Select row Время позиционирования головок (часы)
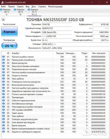Image resolution: width=110 pixels, height=139 pixels. (x=54, y=128)
